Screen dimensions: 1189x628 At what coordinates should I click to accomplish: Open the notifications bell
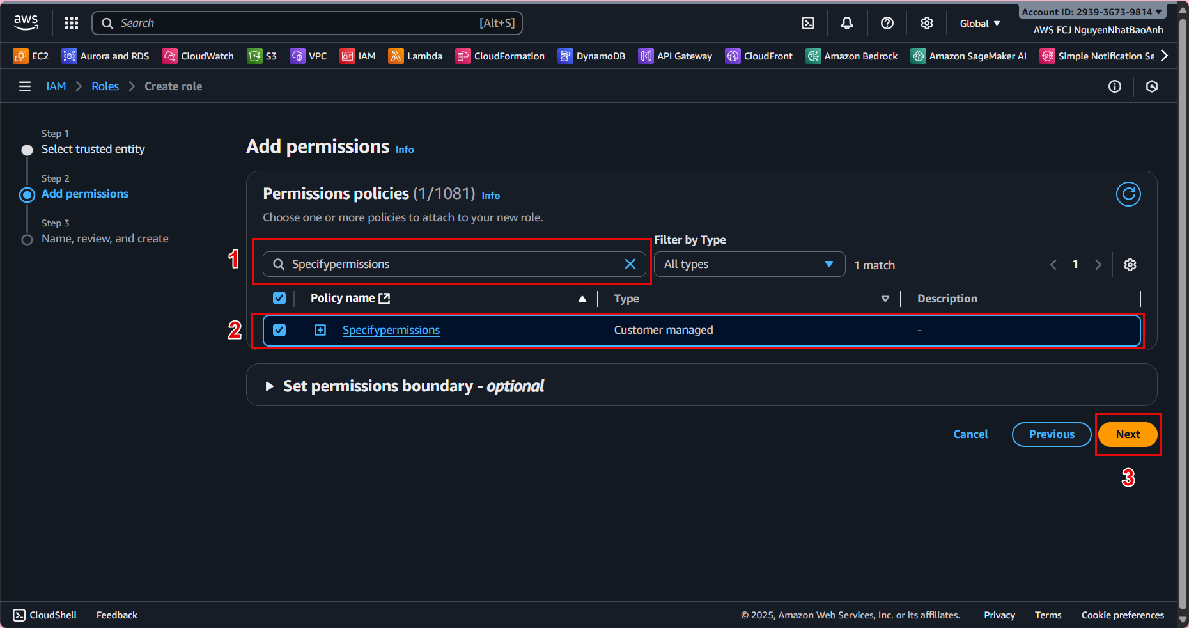click(x=847, y=23)
